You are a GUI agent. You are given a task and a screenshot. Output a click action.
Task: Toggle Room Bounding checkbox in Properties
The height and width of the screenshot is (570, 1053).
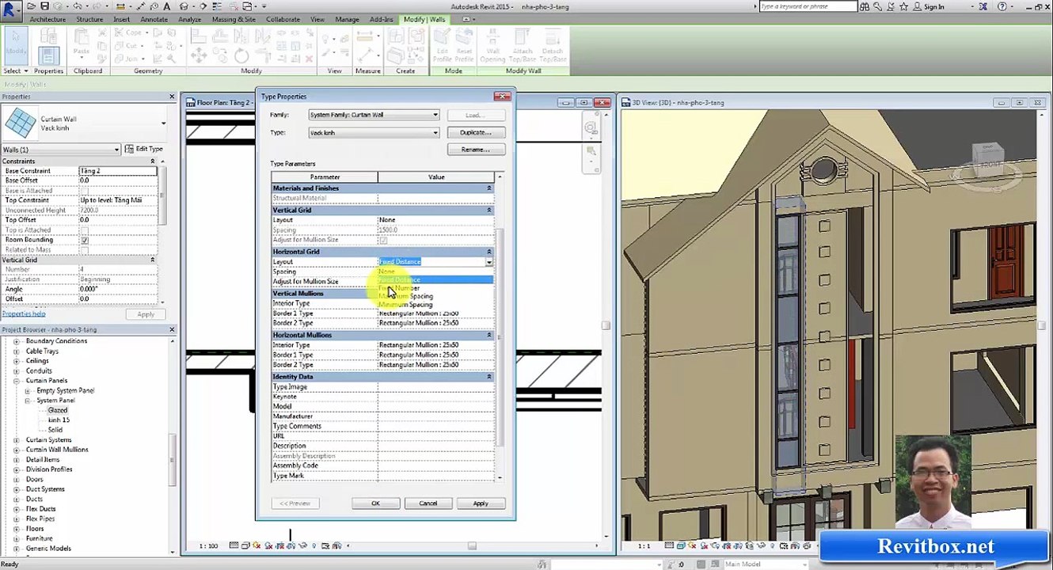(84, 240)
